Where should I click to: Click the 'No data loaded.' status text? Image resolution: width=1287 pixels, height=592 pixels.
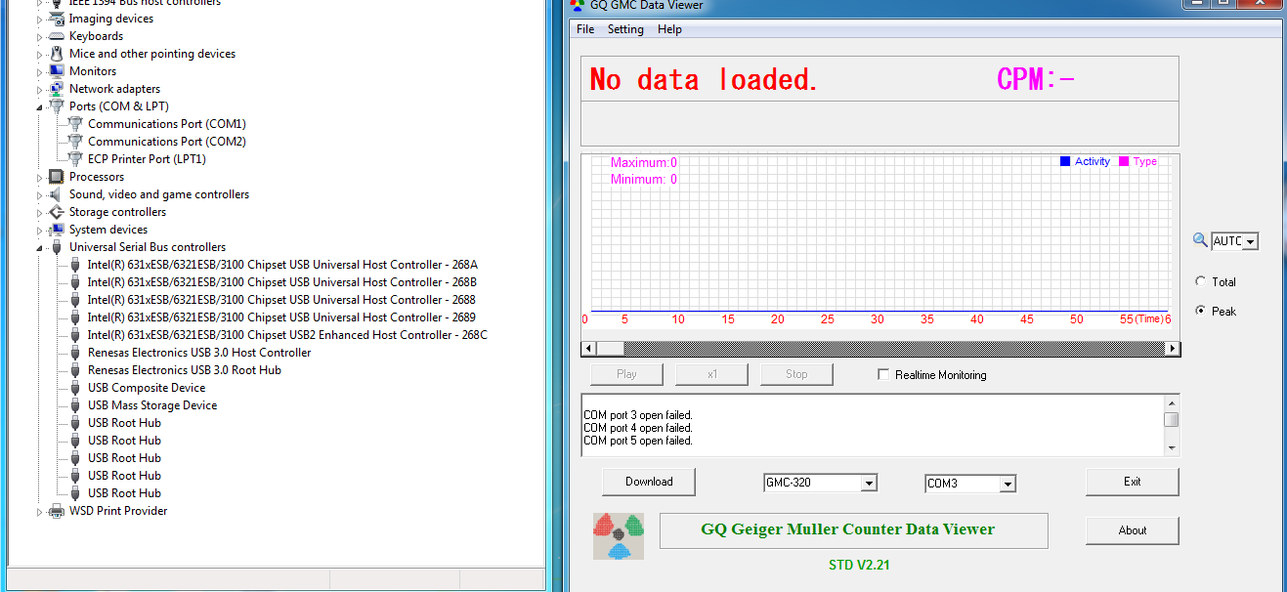(704, 79)
